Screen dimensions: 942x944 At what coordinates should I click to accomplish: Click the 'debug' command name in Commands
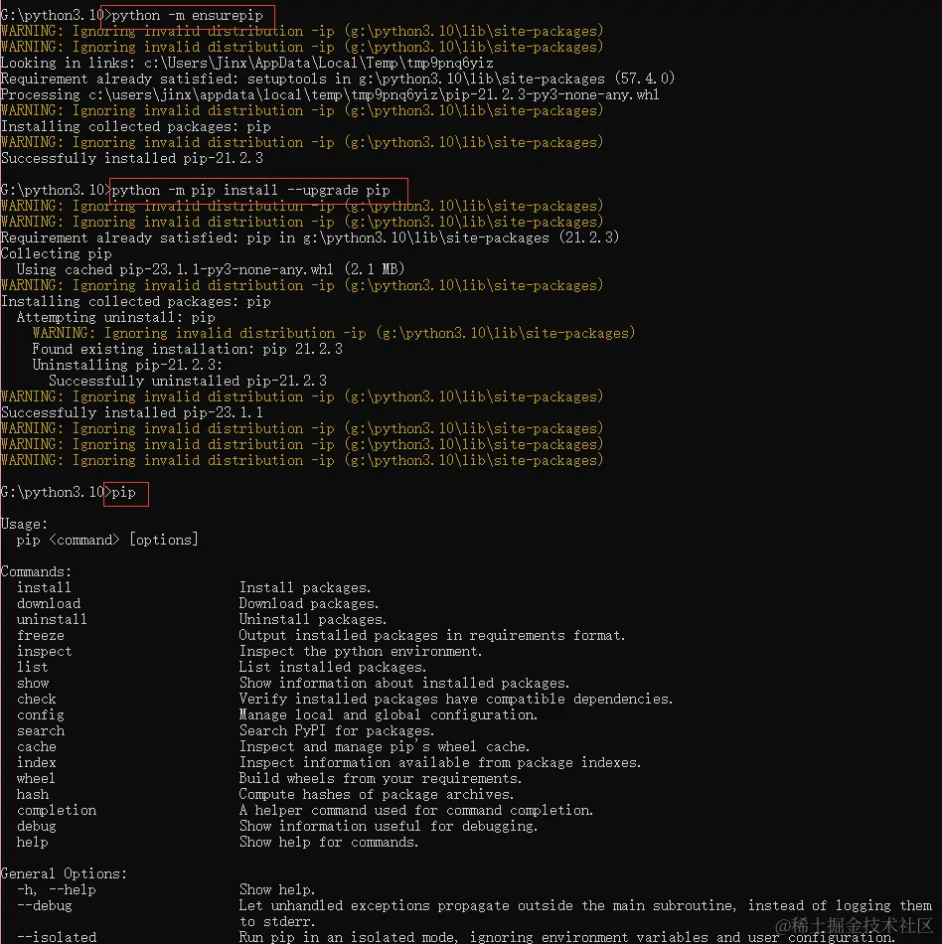(x=36, y=826)
